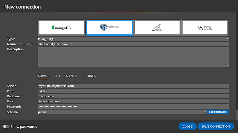Screen dimensions: 238x133
Task: Switch to the SERVER tab
Action: 43,76
